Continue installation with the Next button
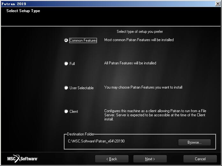 150,159
